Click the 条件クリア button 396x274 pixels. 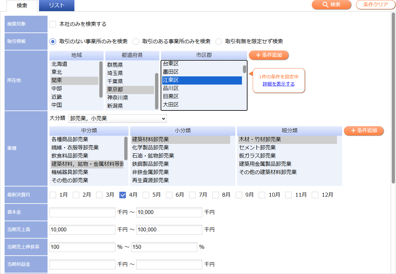pyautogui.click(x=376, y=5)
